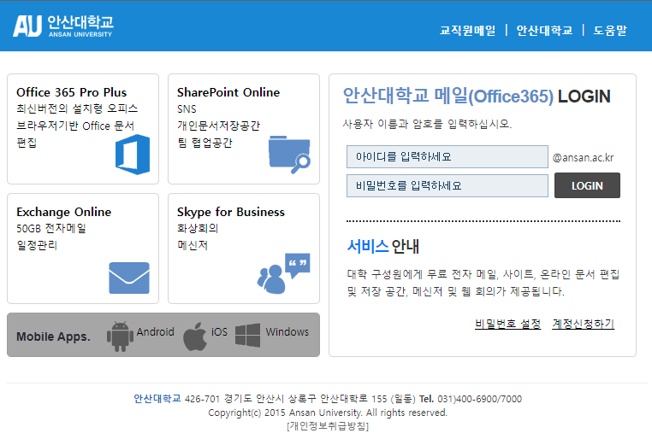Open 교직원메일 in the top menu
This screenshot has height=439, width=652.
(468, 30)
